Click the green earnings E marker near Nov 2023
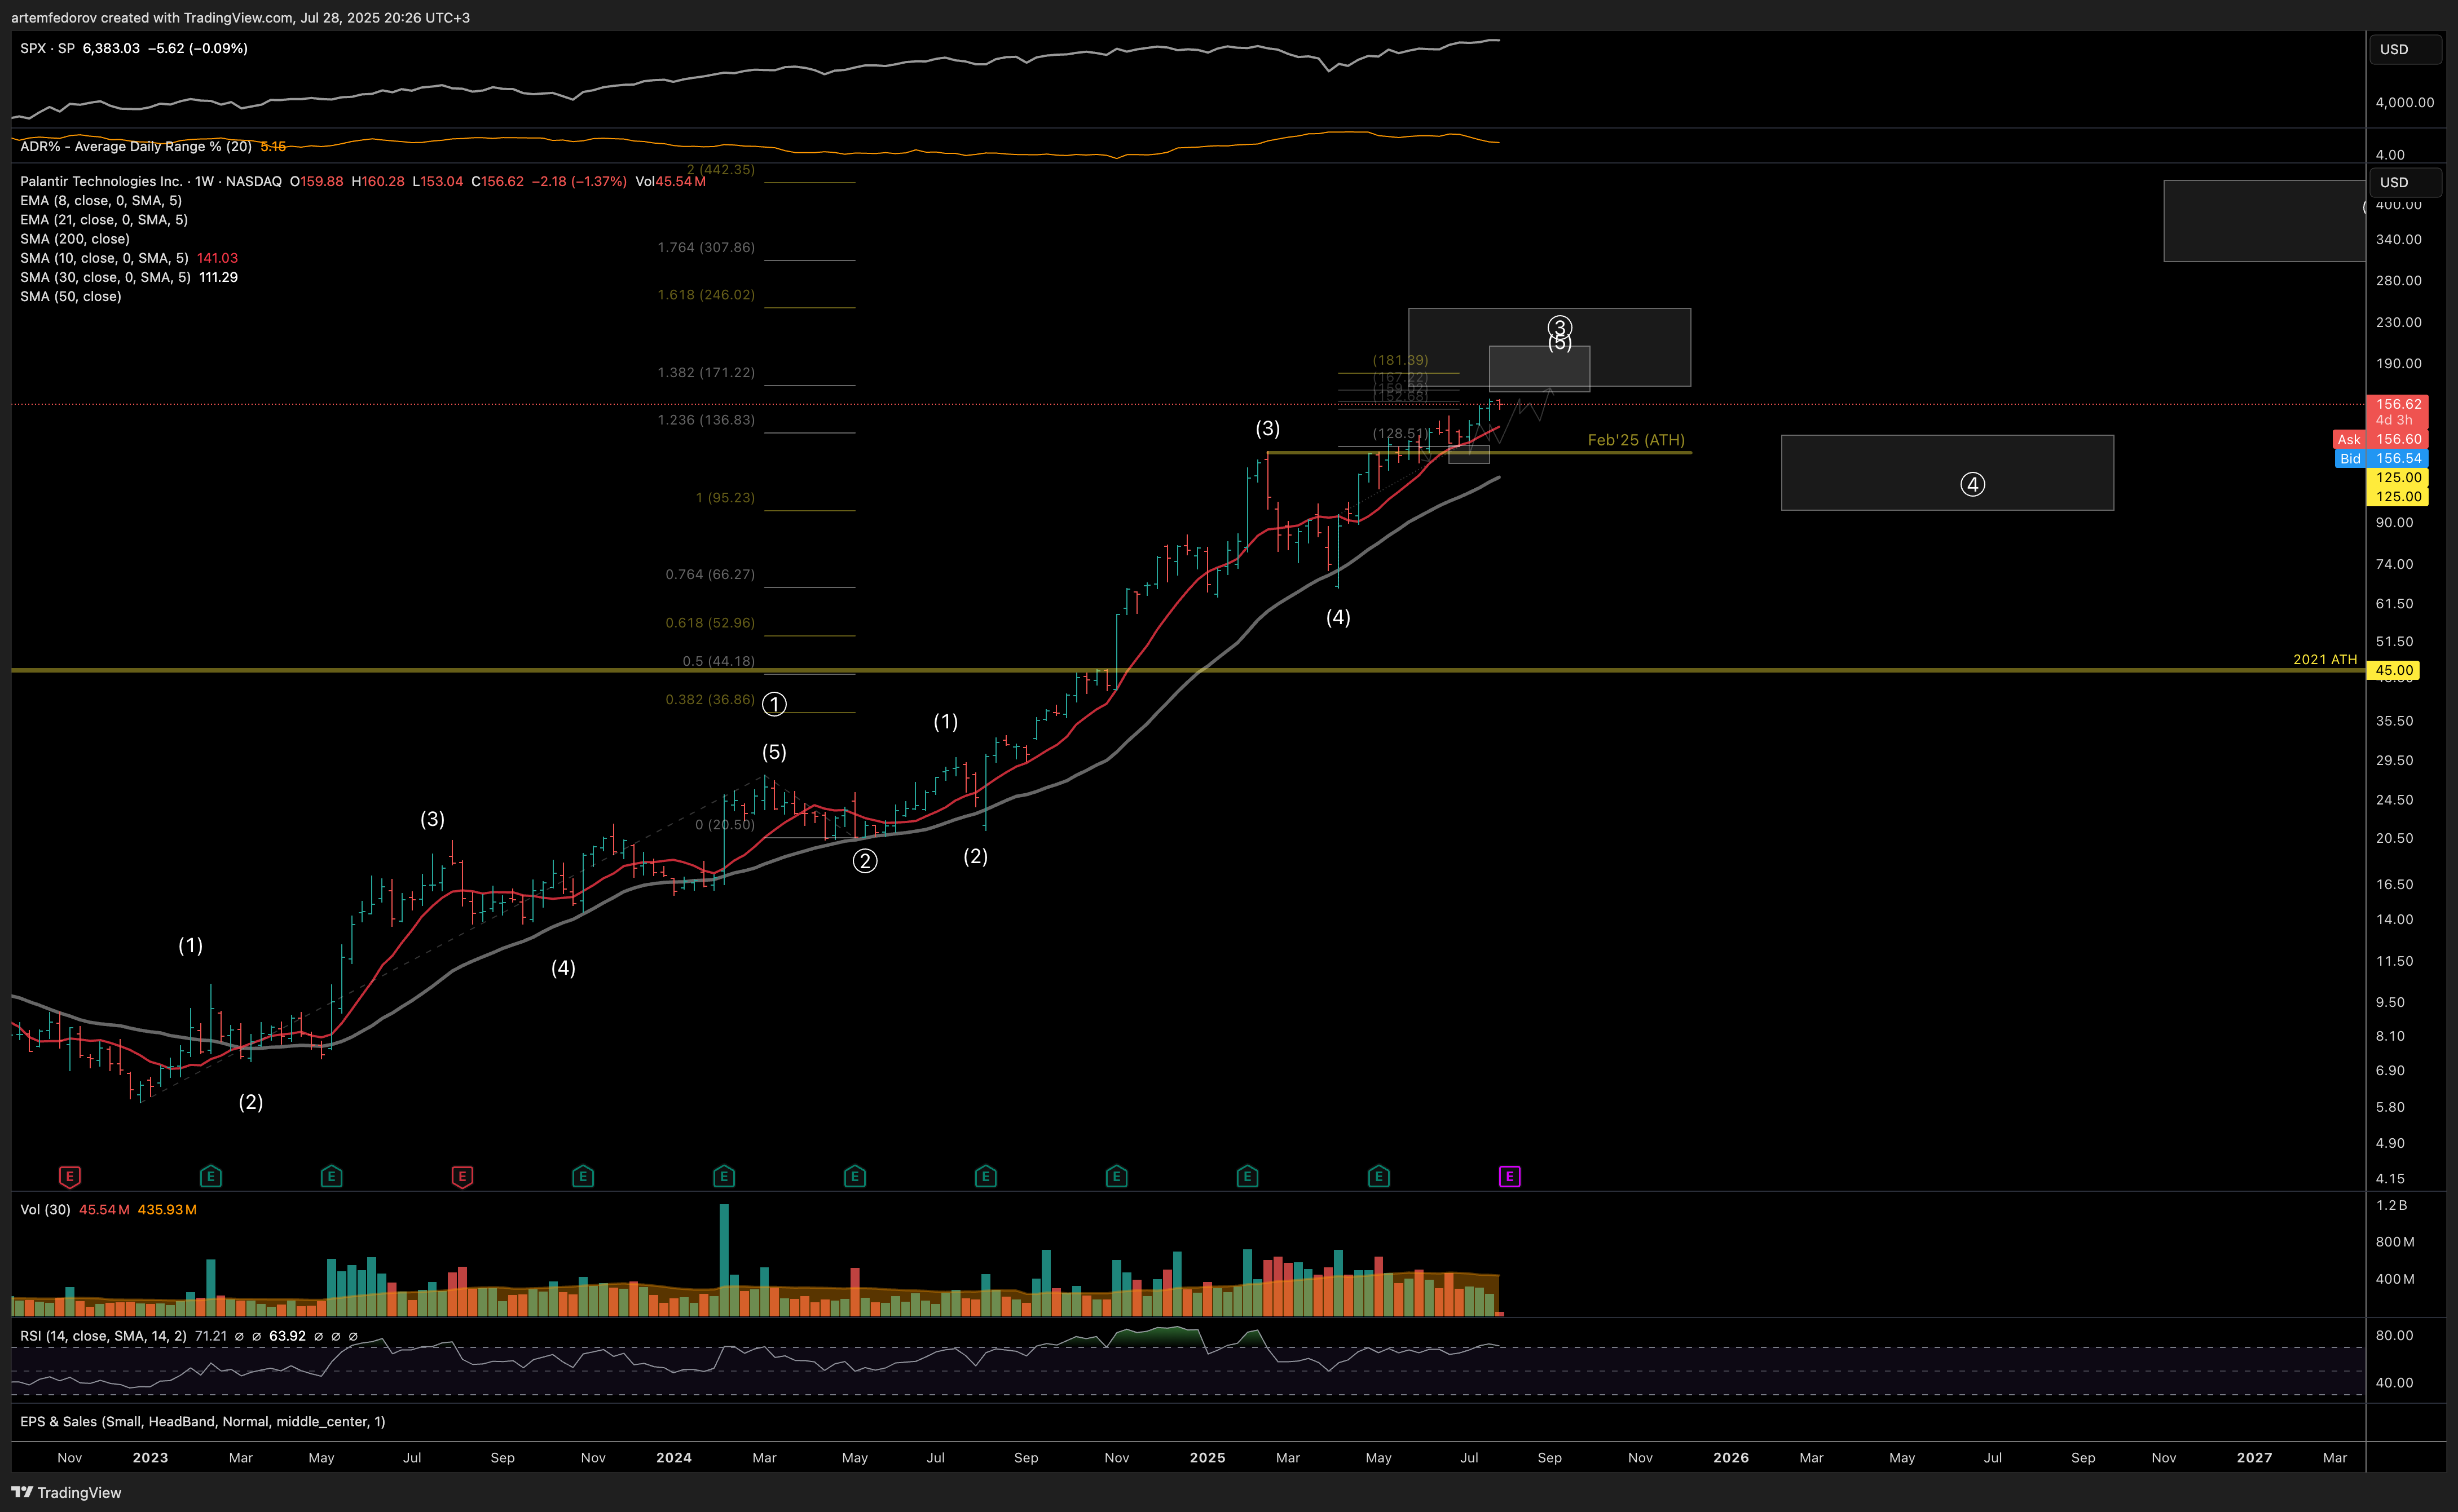This screenshot has height=1512, width=2458. pos(583,1176)
